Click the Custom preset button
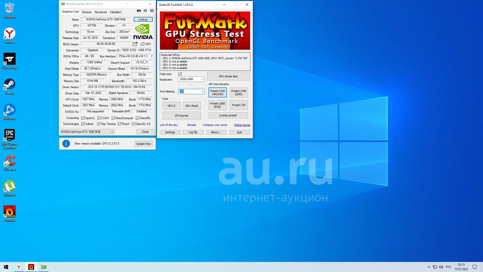Image resolution: width=483 pixels, height=272 pixels. pyautogui.click(x=228, y=115)
